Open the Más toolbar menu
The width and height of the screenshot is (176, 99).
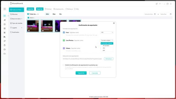[76, 9]
